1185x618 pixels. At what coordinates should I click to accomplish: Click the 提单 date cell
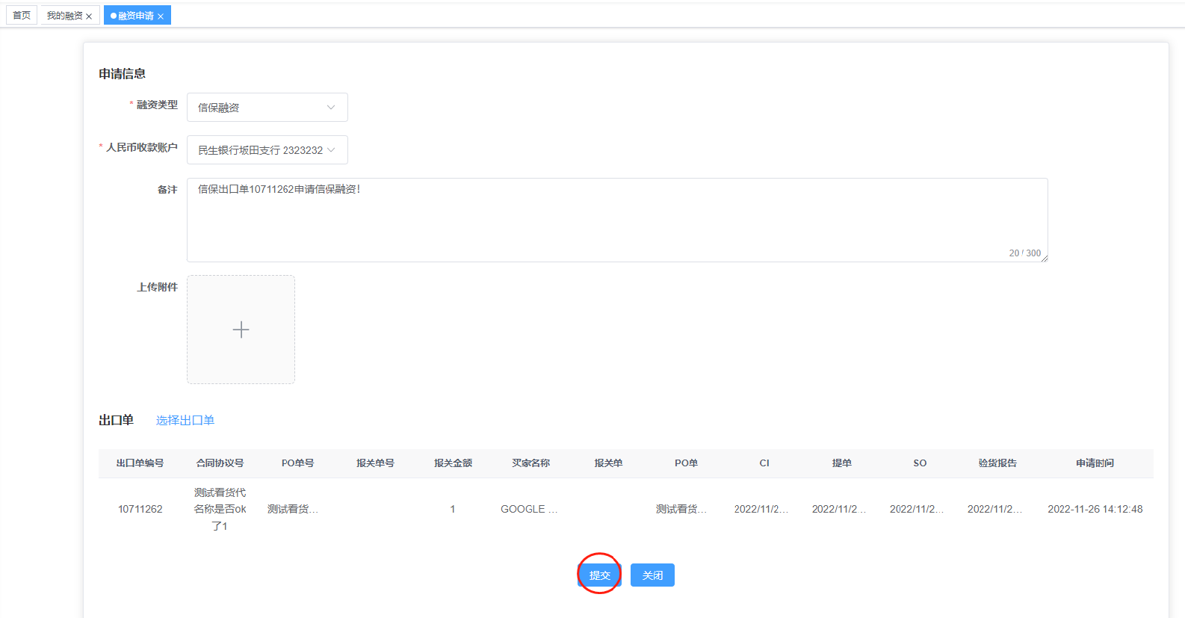pyautogui.click(x=838, y=509)
